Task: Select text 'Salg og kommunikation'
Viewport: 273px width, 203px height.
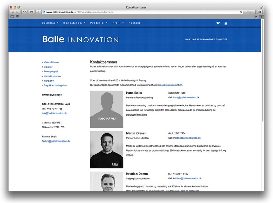Action: point(138,179)
